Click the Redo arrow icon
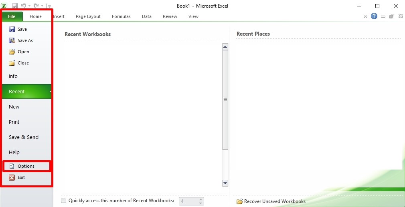The width and height of the screenshot is (405, 207). (36, 6)
